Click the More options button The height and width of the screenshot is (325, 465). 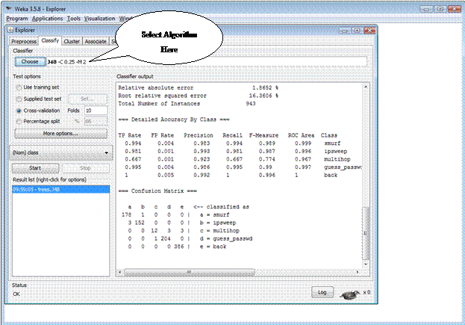(x=60, y=134)
